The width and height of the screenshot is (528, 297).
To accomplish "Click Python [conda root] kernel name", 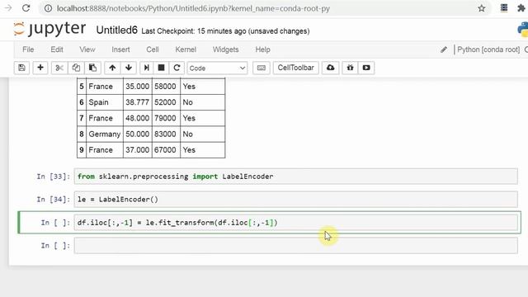I will point(488,49).
